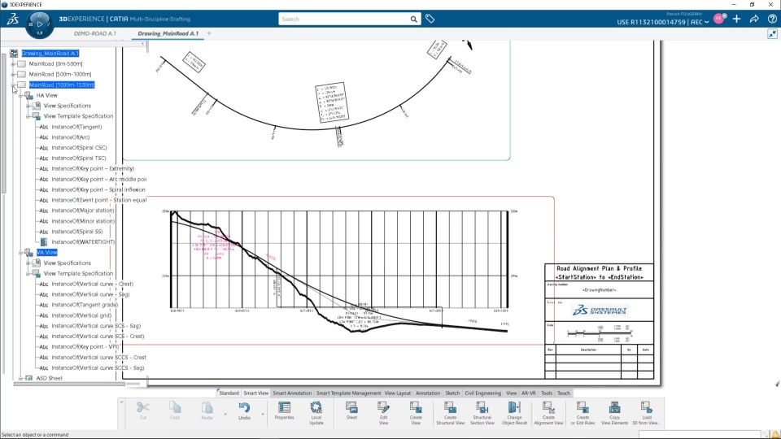The width and height of the screenshot is (781, 439).
Task: Click the Copy icon in toolbar
Action: click(x=175, y=407)
